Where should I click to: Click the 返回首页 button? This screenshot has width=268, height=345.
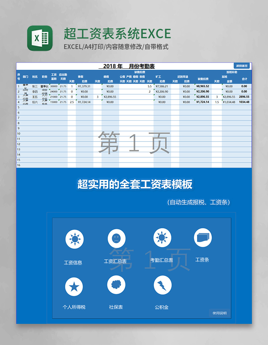point(242,66)
